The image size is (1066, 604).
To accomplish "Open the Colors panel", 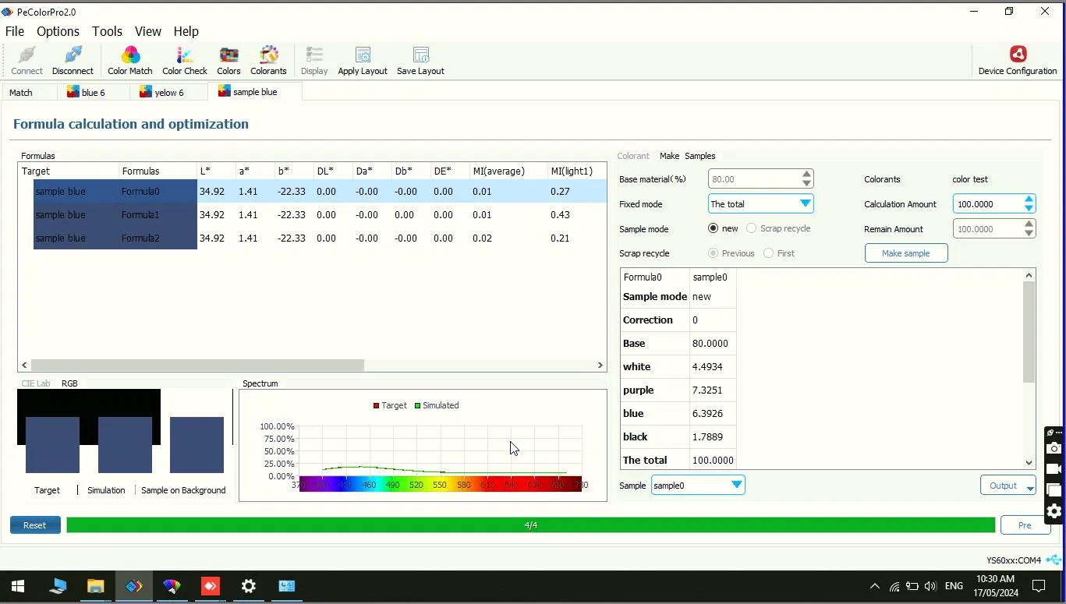I will click(x=228, y=60).
